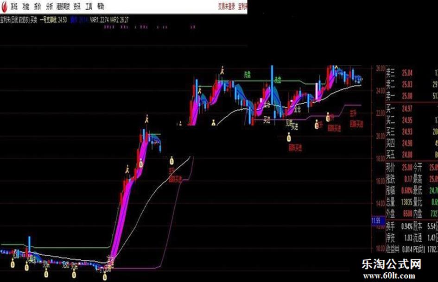Click the 买进 label under the consolidation low
Screen dimensions: 438x282
coord(267,120)
